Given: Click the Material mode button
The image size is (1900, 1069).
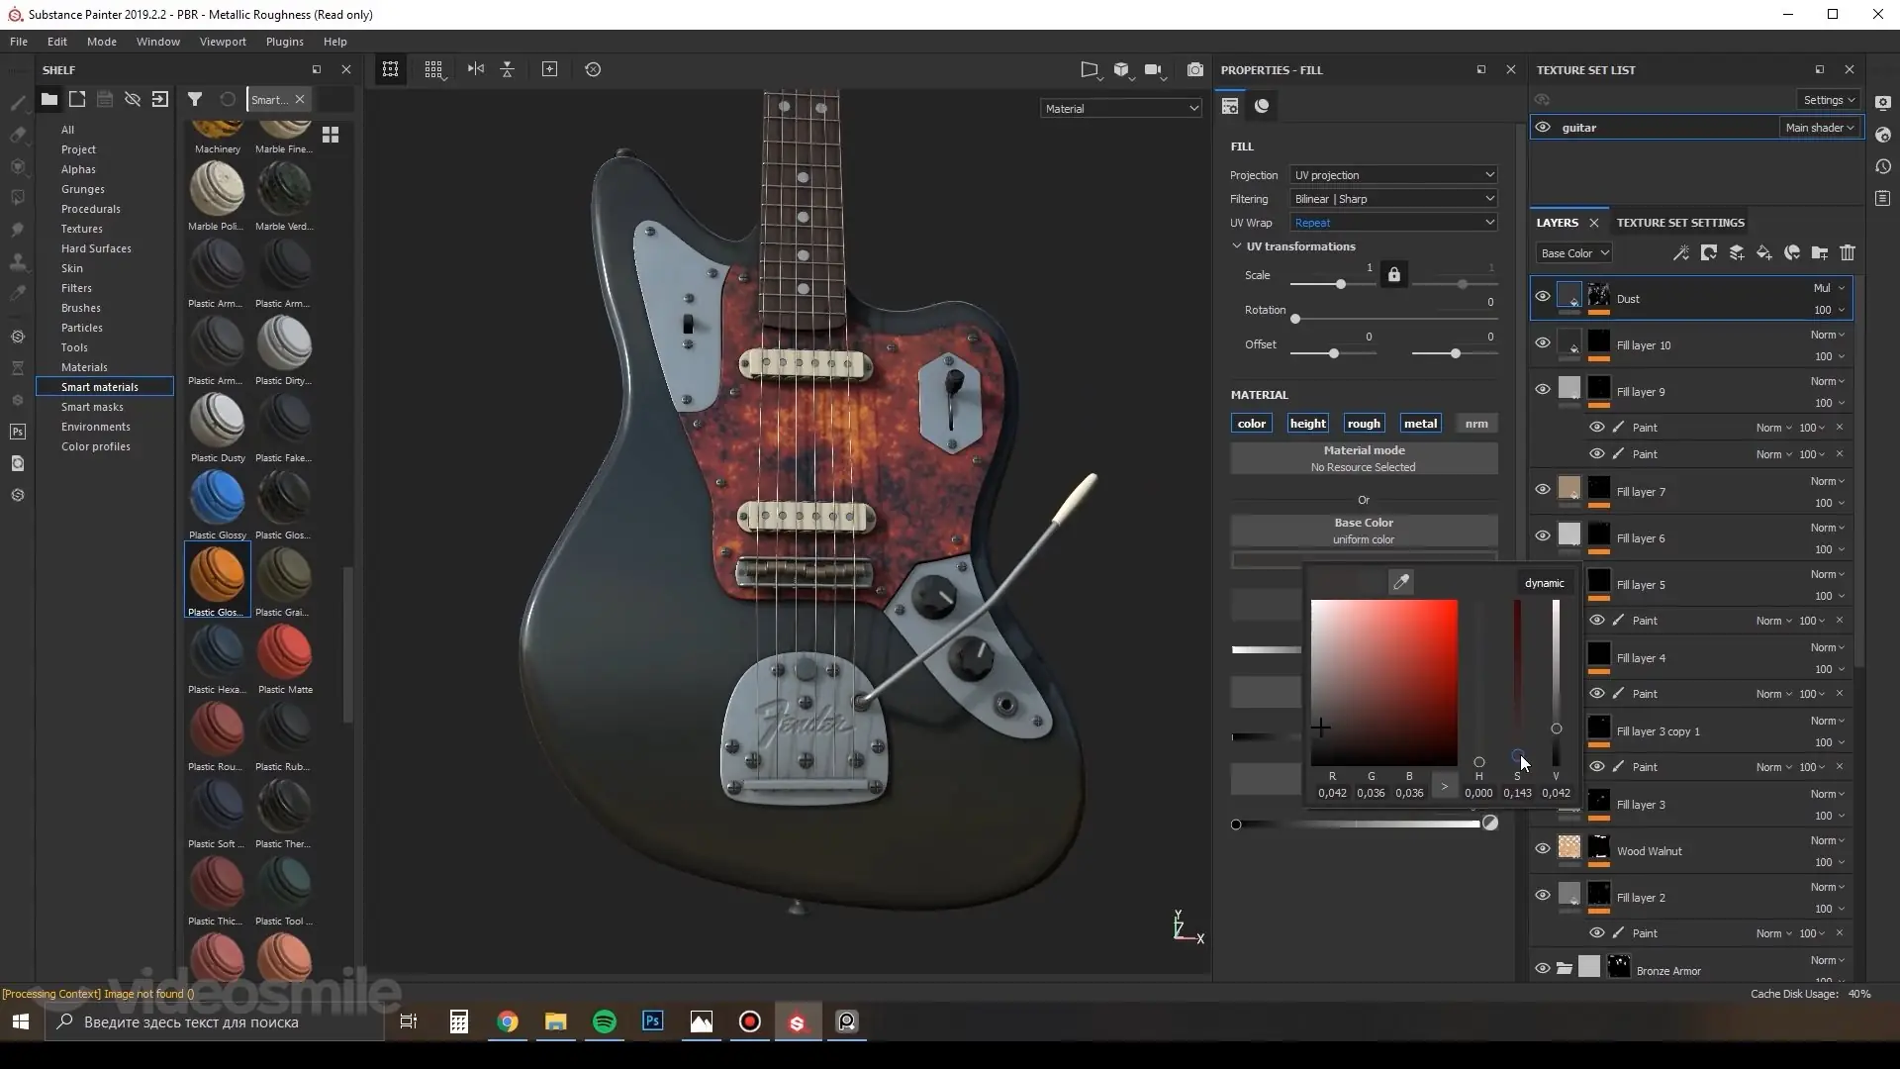Looking at the screenshot, I should click(1363, 458).
